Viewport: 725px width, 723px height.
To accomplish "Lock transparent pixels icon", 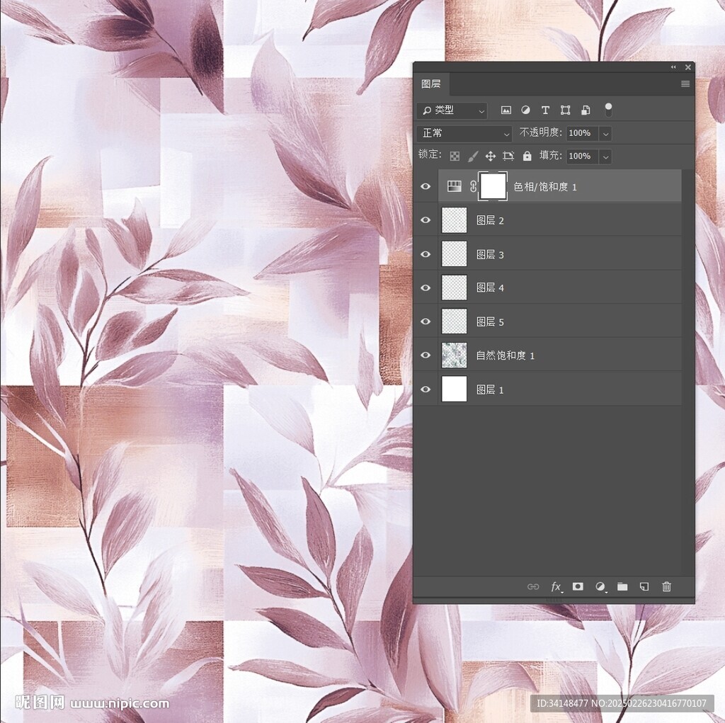I will (x=455, y=156).
